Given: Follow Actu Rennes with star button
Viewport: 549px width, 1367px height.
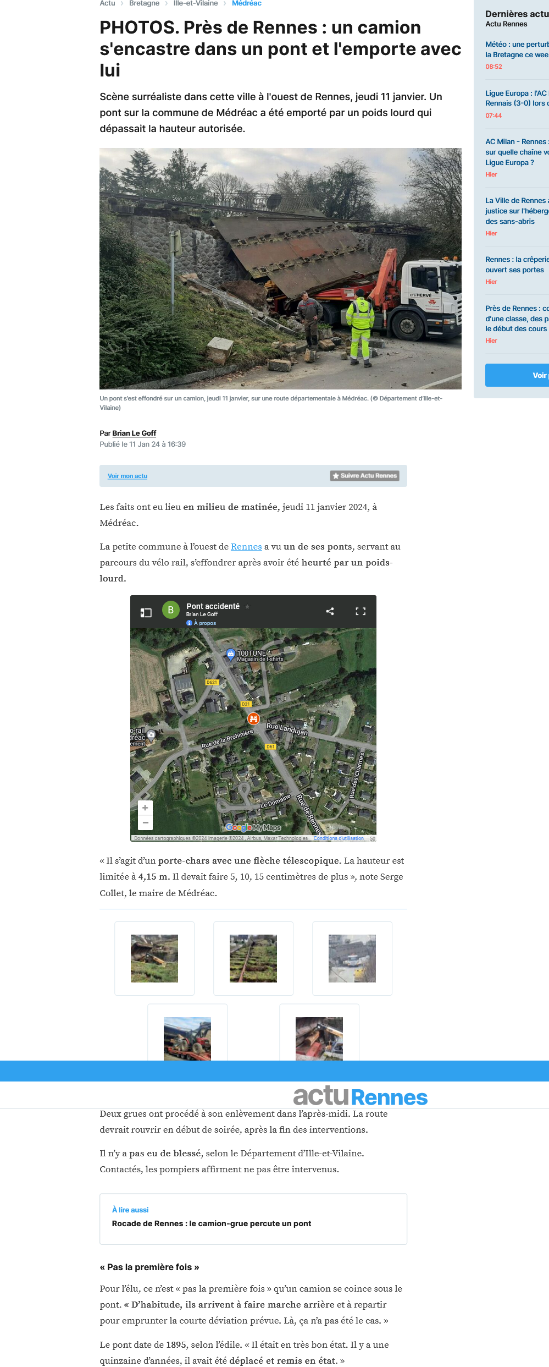Looking at the screenshot, I should 365,476.
